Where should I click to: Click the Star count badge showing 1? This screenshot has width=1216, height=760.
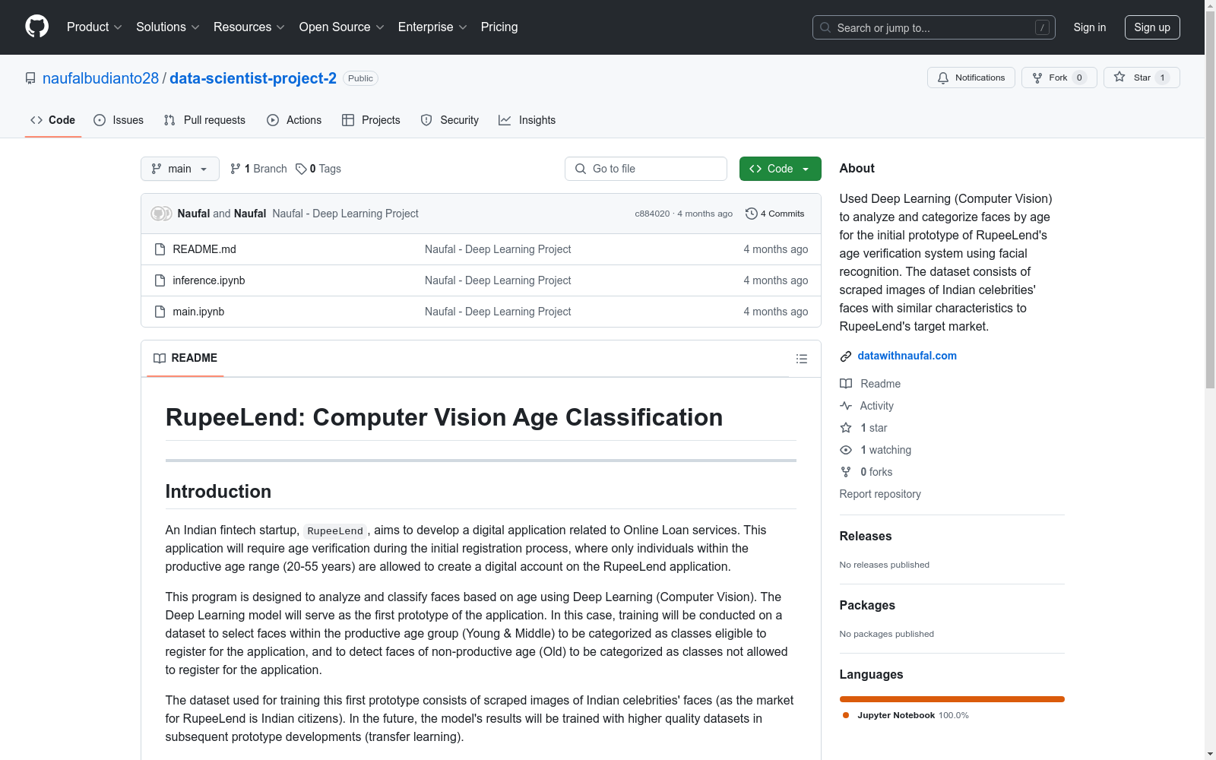[1162, 78]
